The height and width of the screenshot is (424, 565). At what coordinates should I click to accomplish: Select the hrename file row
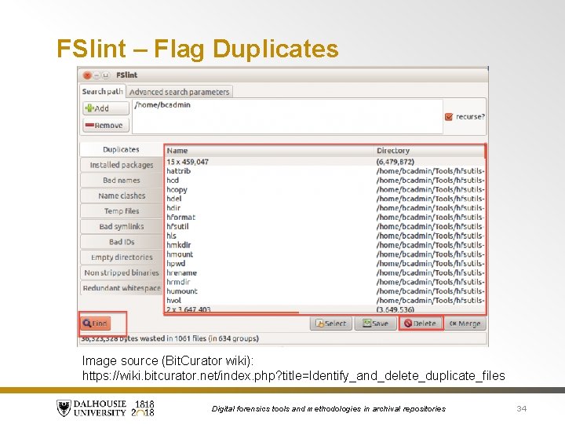tap(325, 273)
